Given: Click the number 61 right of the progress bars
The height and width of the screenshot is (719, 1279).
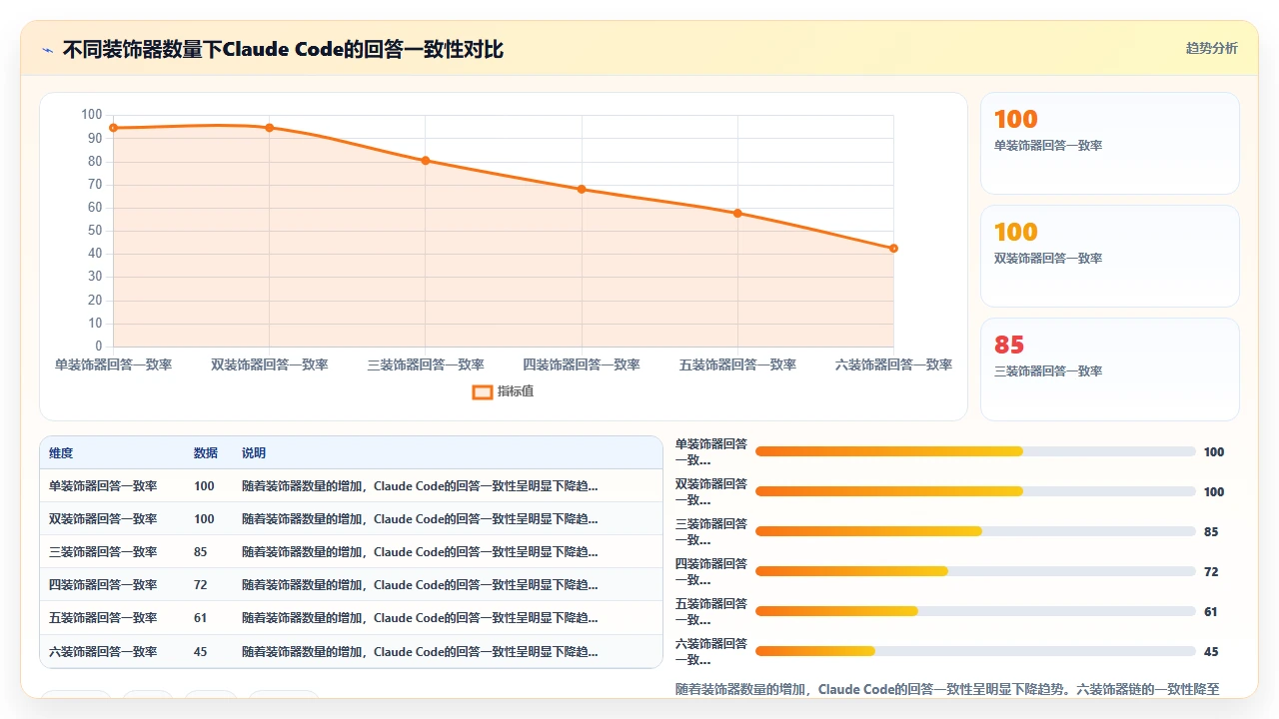Looking at the screenshot, I should pyautogui.click(x=1211, y=612).
